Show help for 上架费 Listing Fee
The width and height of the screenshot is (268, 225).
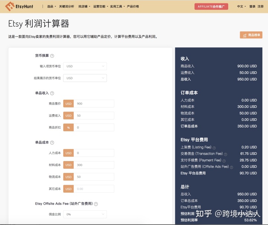click(214, 148)
